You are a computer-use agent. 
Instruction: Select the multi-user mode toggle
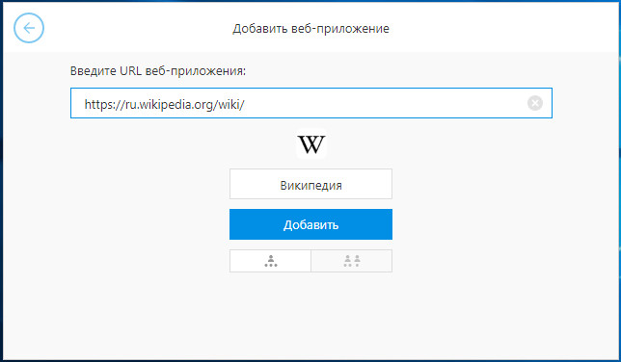352,261
